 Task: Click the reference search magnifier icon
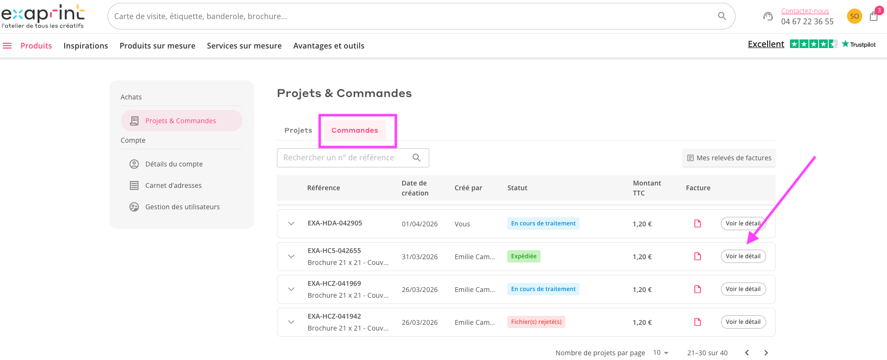click(x=416, y=158)
